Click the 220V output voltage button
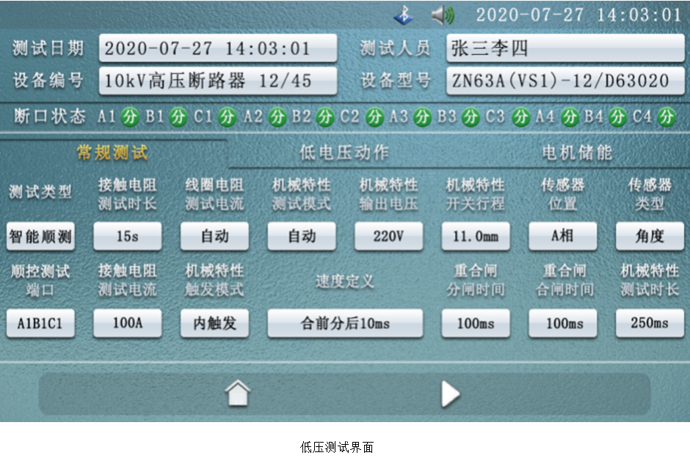690x458 pixels. pyautogui.click(x=388, y=236)
